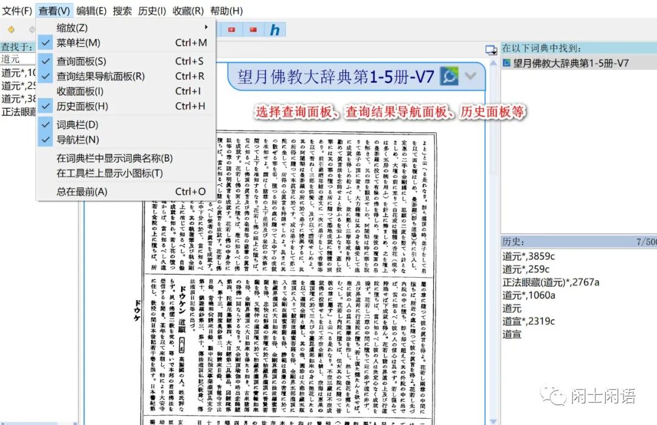The height and width of the screenshot is (425, 657).
Task: Select history entry 道元*,1060a
Action: click(529, 295)
